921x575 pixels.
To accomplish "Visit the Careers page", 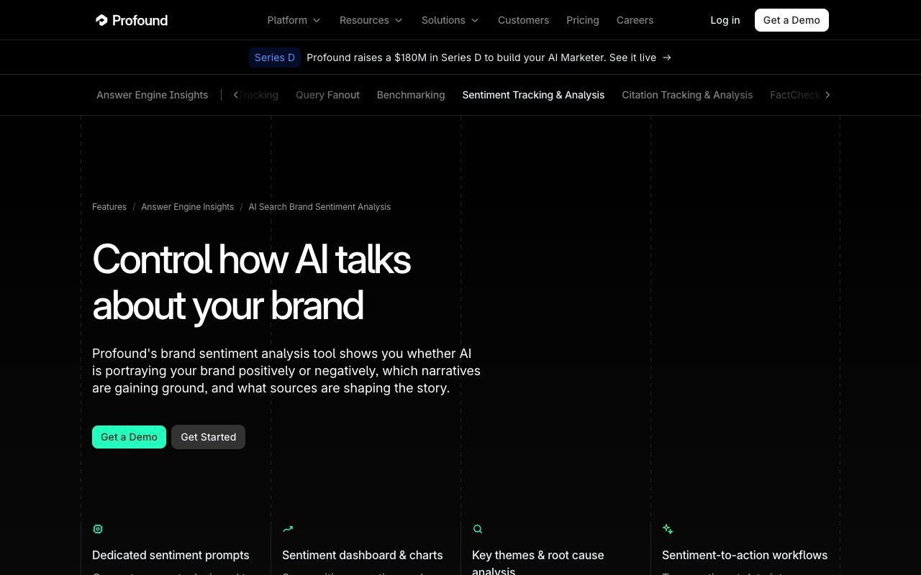I will point(635,20).
